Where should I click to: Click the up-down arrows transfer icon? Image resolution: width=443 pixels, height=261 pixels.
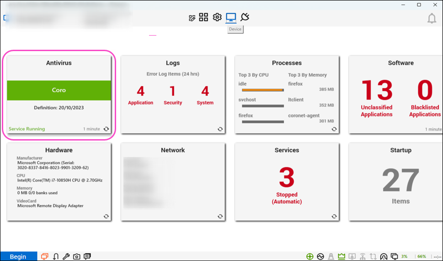[x=373, y=256]
